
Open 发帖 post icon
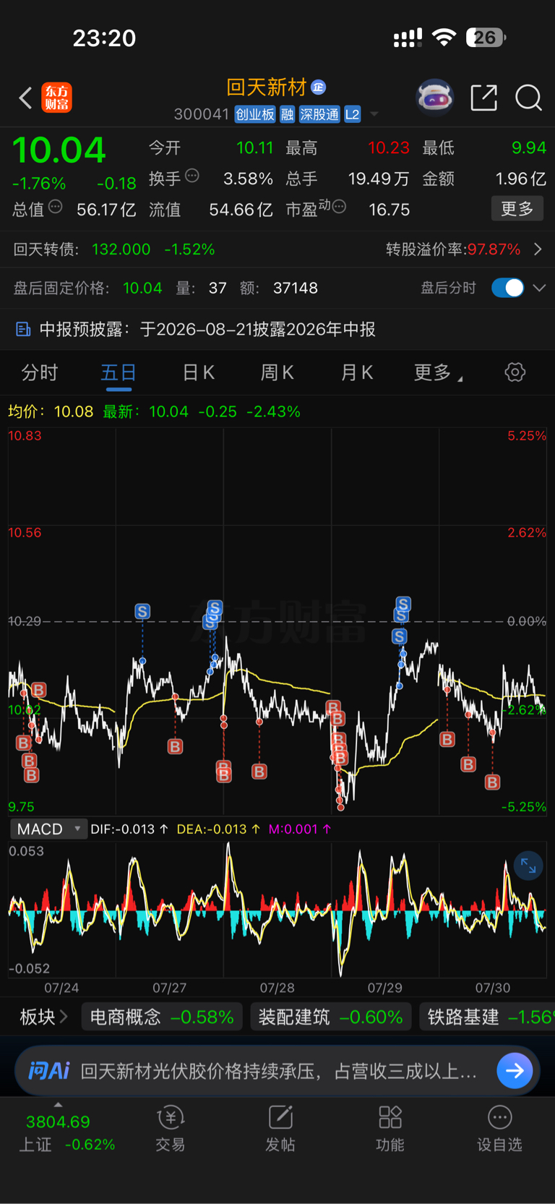click(x=280, y=1129)
